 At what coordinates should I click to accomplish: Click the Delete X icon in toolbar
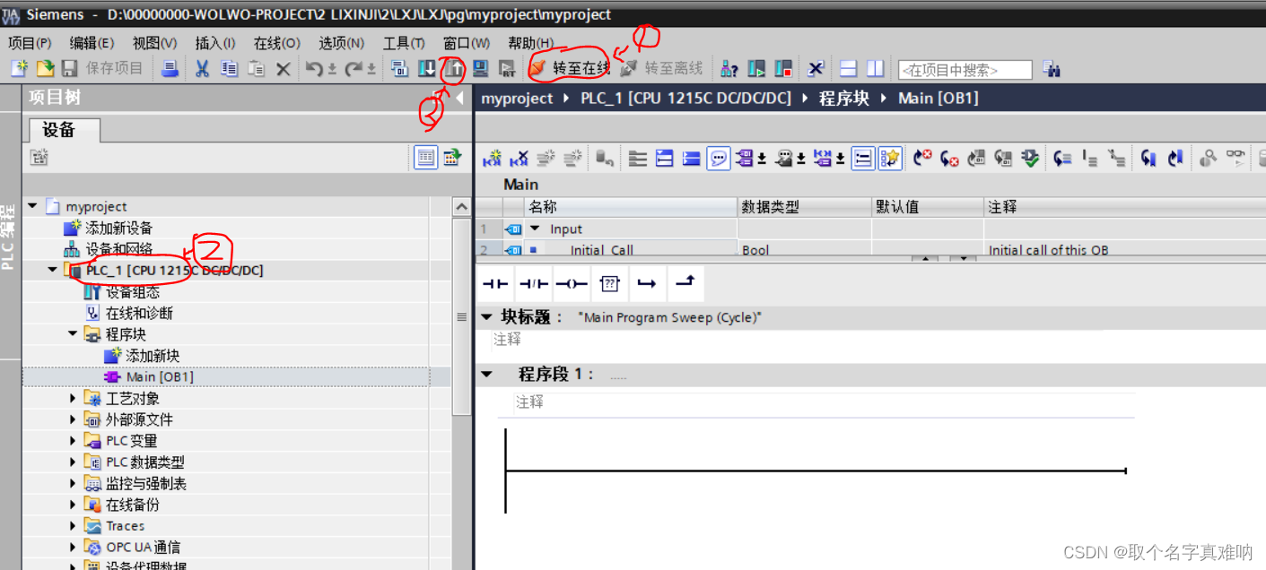coord(283,68)
